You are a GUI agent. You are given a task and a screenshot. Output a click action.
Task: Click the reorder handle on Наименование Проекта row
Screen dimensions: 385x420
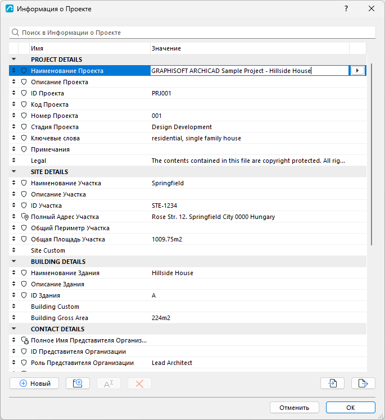pos(13,70)
